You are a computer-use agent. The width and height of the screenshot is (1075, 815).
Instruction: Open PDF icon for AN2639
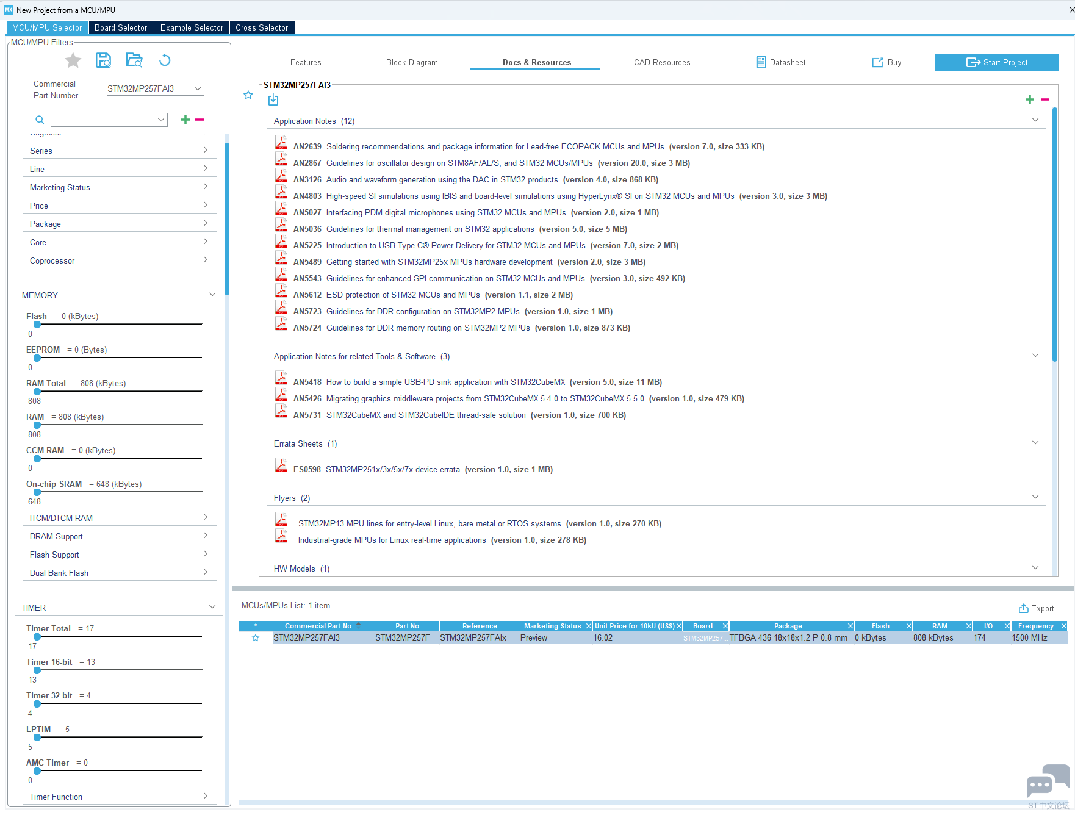(281, 143)
